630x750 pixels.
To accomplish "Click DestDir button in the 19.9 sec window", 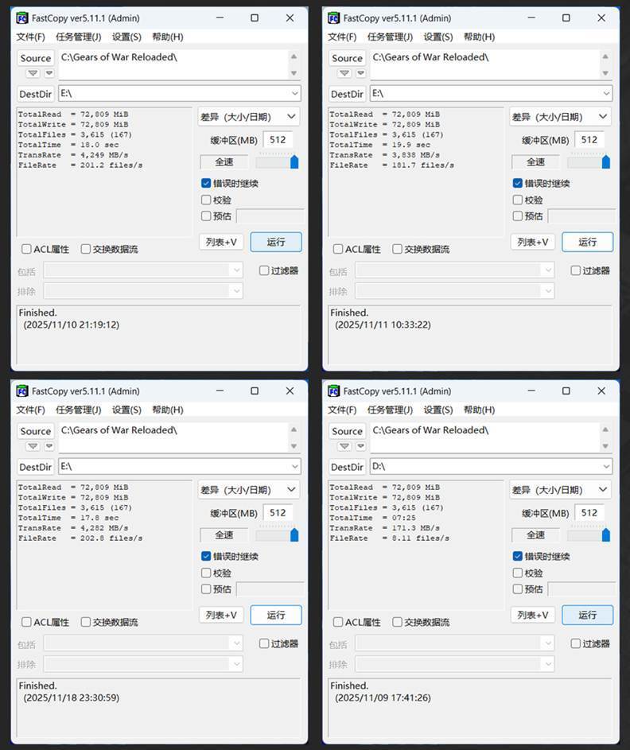I will 347,94.
